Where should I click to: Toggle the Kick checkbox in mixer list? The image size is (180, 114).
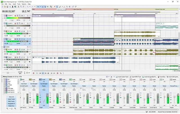click(x=4, y=79)
